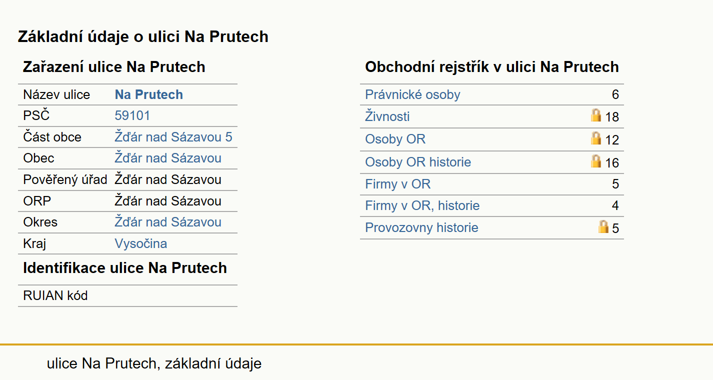Open Firmy v OR, historie link

pos(422,205)
